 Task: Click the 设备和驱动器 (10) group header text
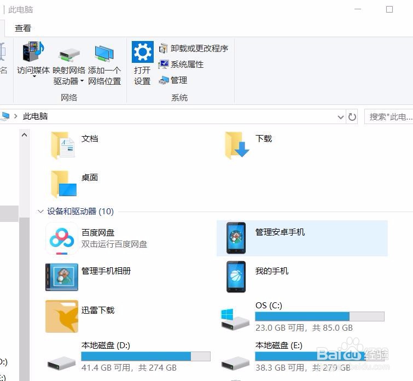(x=80, y=212)
